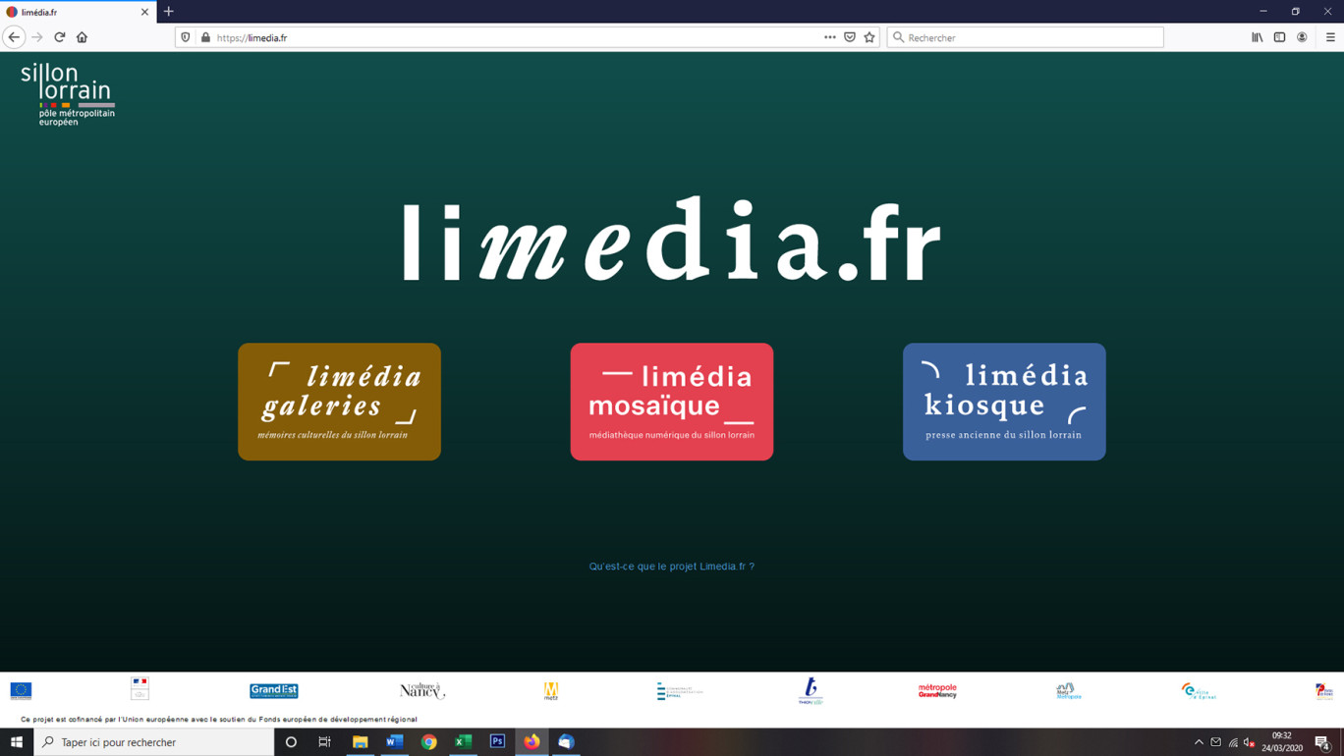Open the Windows notification center
The width and height of the screenshot is (1344, 756).
click(x=1322, y=742)
